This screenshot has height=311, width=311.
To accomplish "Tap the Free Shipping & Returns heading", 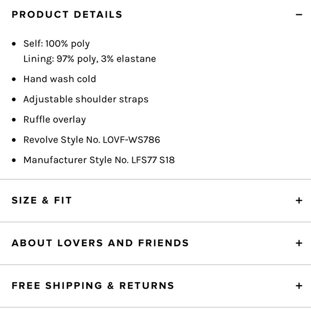I will click(x=93, y=286).
